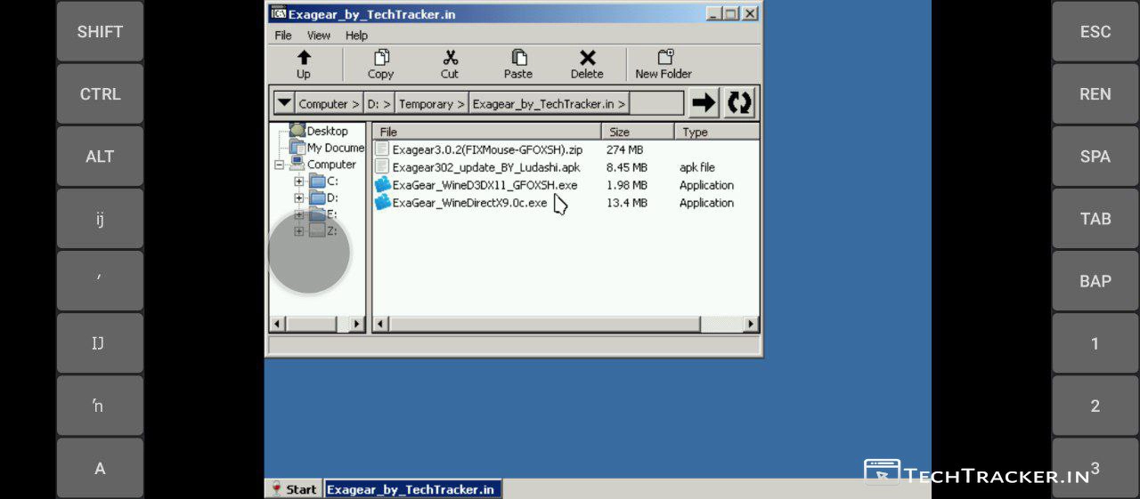Click the Start button on taskbar

(x=294, y=489)
